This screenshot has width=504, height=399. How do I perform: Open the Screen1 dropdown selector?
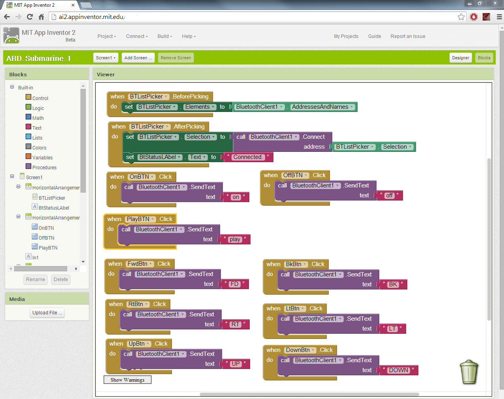tap(106, 58)
